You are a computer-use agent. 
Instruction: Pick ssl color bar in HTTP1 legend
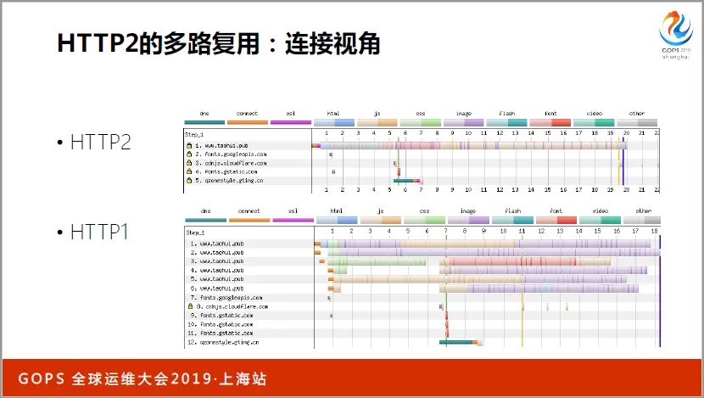pos(293,220)
